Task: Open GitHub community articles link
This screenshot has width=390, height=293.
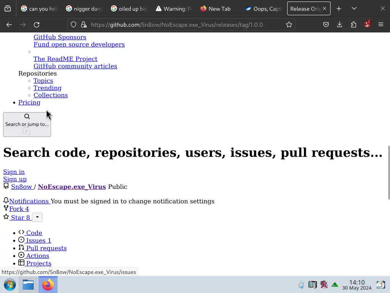Action: coord(75,66)
